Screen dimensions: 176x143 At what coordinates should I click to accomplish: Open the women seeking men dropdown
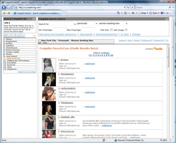[x=113, y=23]
